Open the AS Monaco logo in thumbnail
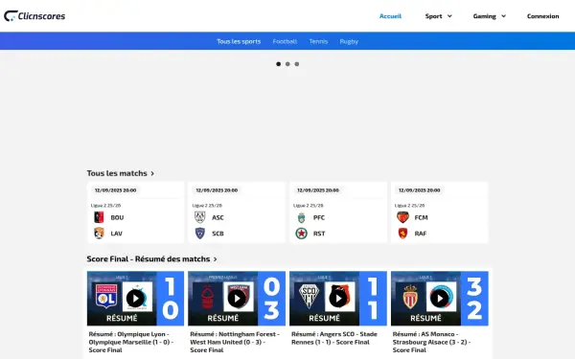The width and height of the screenshot is (575, 359). click(410, 297)
